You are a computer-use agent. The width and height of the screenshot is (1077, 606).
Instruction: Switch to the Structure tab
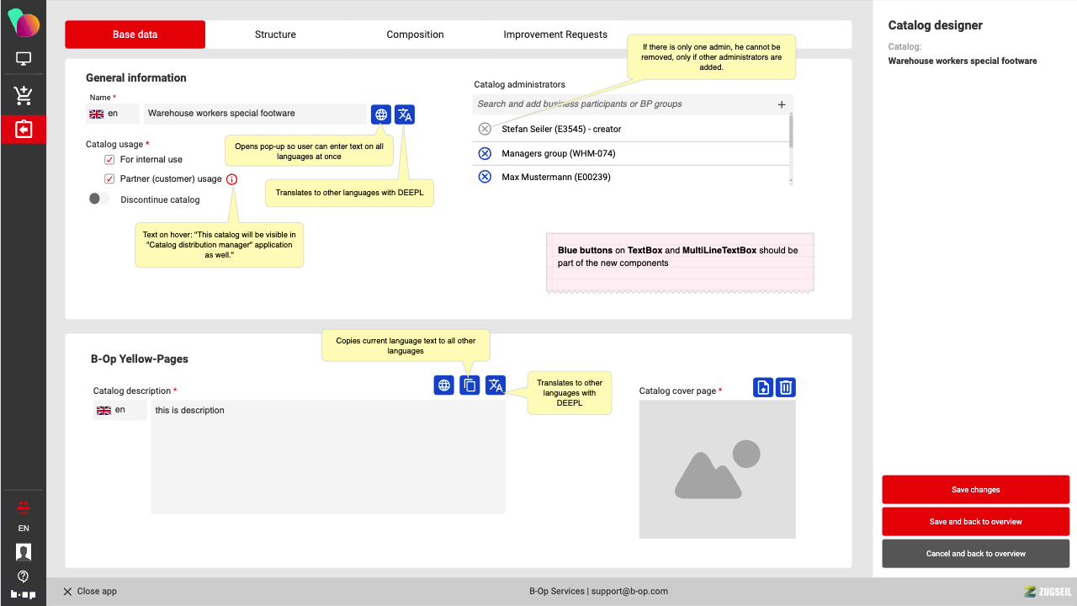click(275, 35)
